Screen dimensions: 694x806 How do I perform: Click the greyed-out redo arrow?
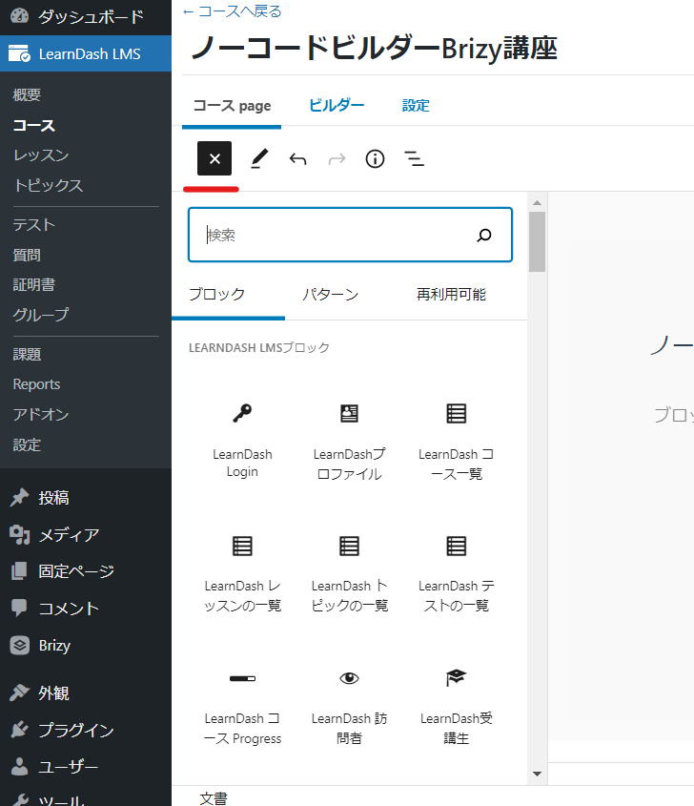(x=337, y=159)
